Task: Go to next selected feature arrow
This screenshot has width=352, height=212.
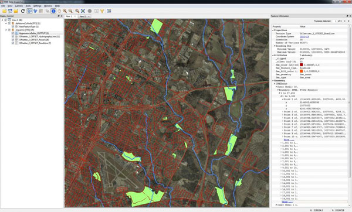Action: [348, 21]
